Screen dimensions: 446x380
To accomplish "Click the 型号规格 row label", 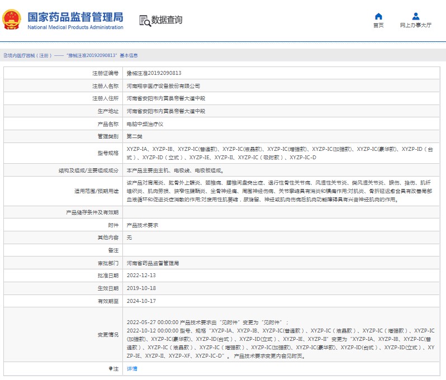I will click(108, 153).
